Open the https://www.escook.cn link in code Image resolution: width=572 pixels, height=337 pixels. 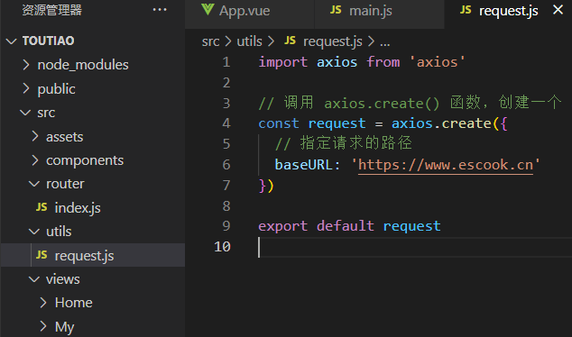click(x=446, y=165)
